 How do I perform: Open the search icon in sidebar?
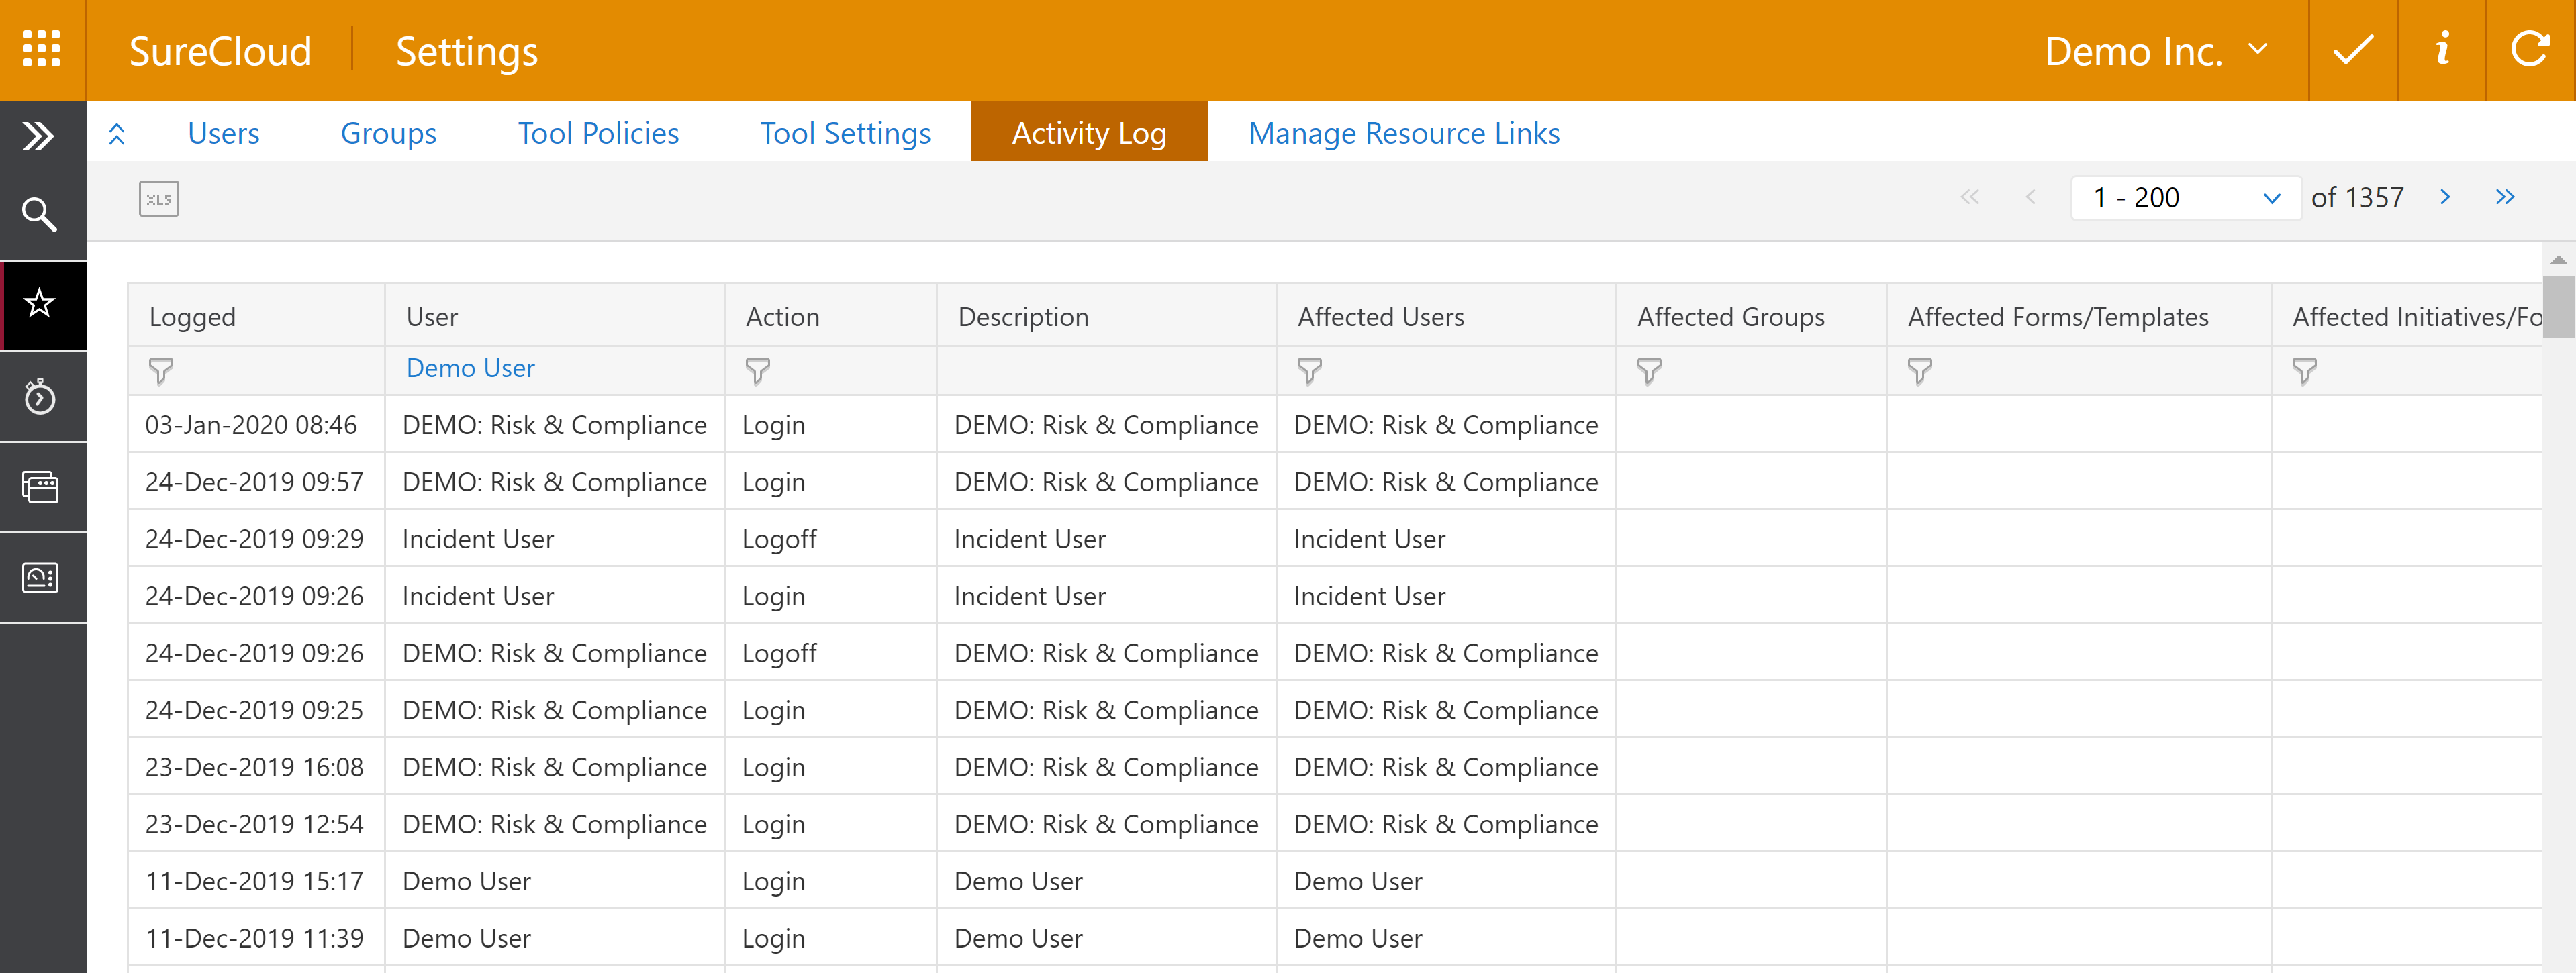(x=39, y=214)
